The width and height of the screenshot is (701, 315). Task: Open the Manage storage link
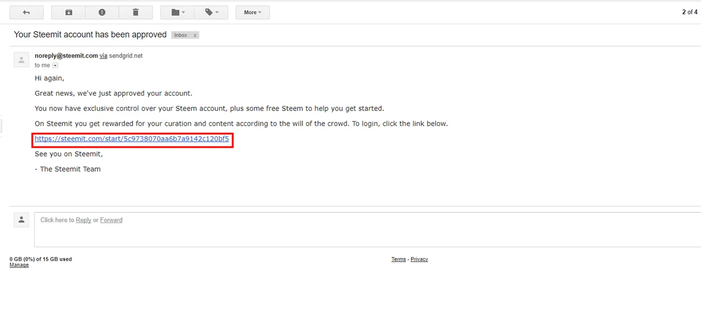[x=19, y=265]
